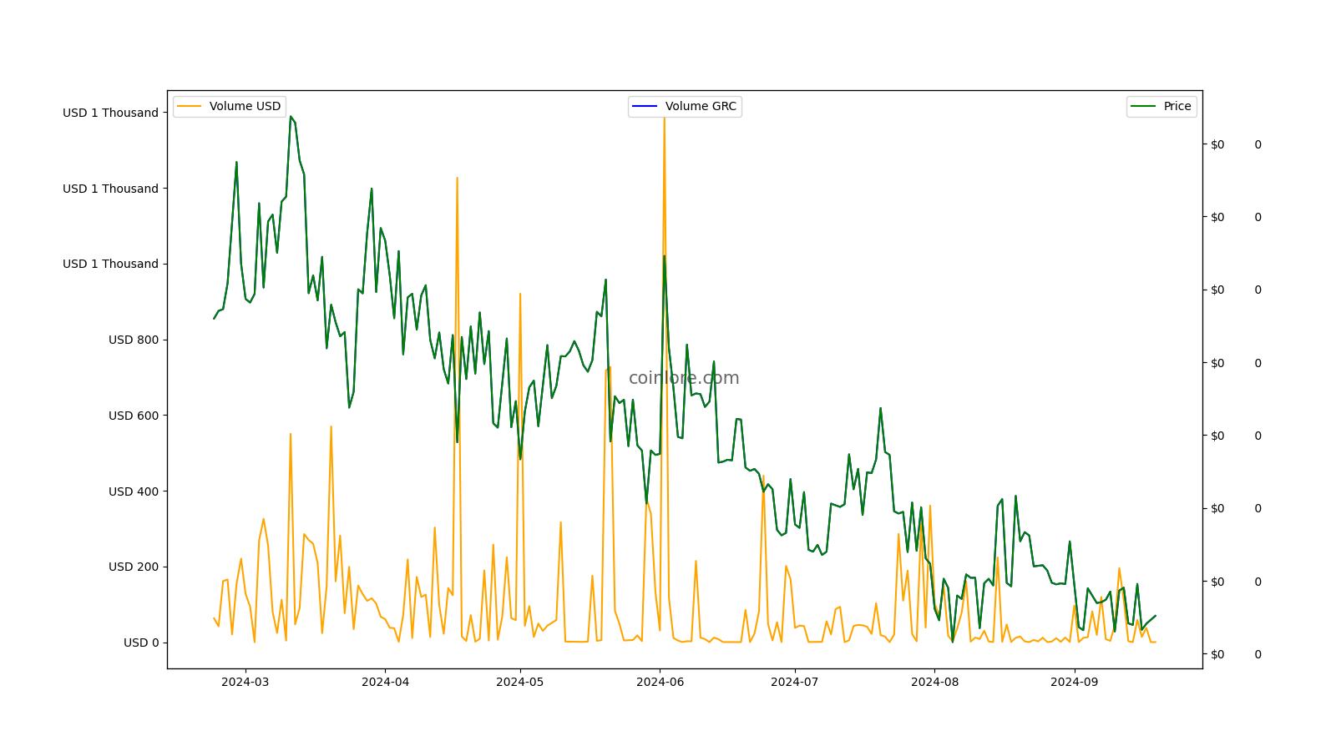
Task: Click the Price legend entry
Action: pos(1161,106)
